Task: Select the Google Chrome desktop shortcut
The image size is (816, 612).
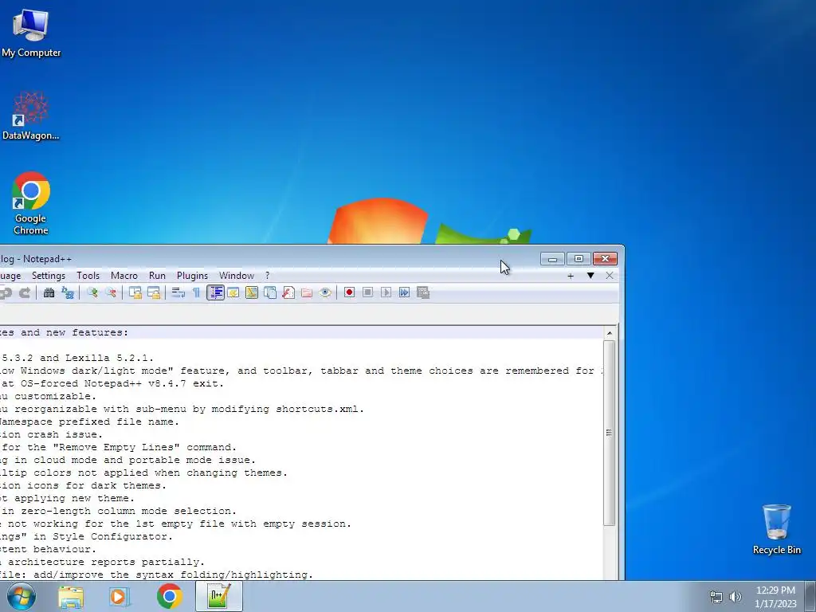Action: pos(31,203)
